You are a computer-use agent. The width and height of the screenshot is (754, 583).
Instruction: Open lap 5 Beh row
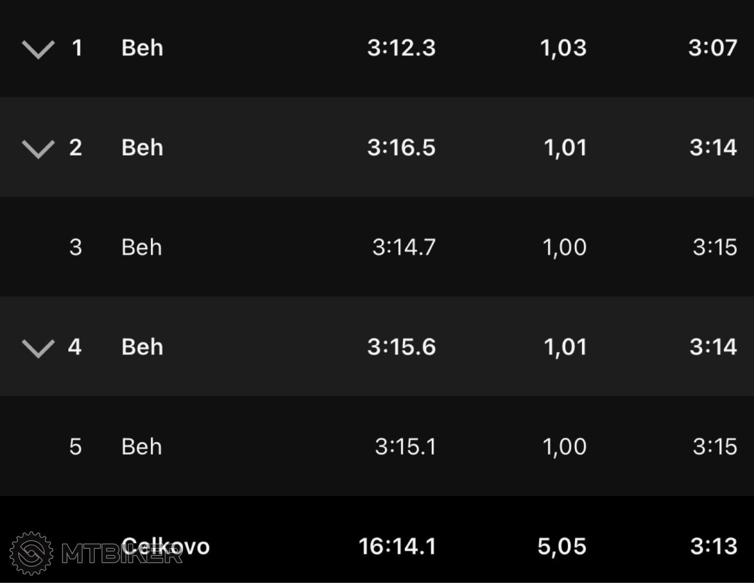click(x=377, y=446)
